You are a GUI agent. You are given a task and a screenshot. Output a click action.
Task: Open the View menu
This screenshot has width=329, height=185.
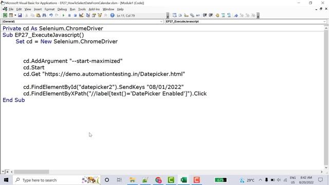click(28, 9)
